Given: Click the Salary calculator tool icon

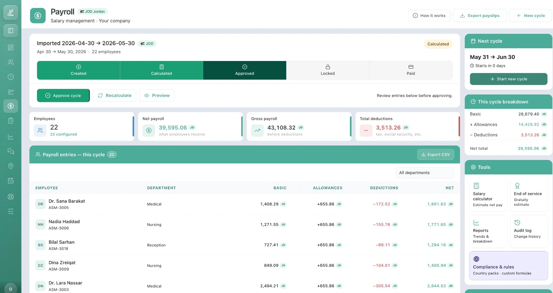Looking at the screenshot, I should point(476,185).
